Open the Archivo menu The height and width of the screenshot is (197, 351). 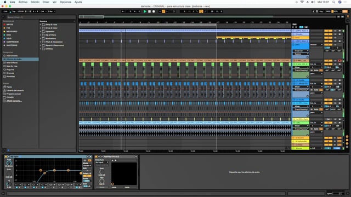pos(23,2)
